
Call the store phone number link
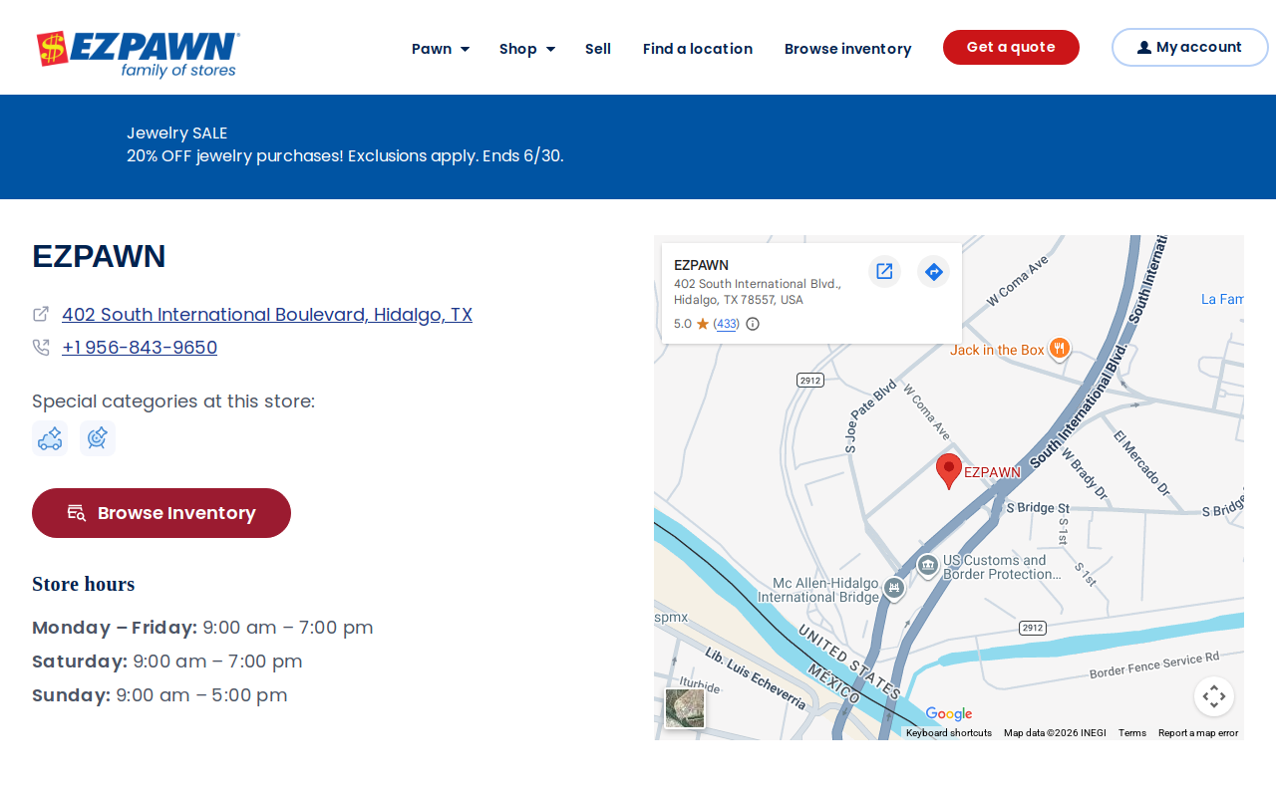140,348
